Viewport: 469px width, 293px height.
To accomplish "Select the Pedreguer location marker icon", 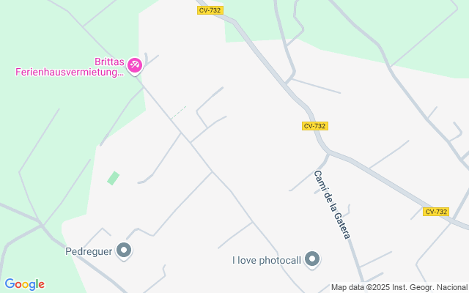I will [124, 251].
